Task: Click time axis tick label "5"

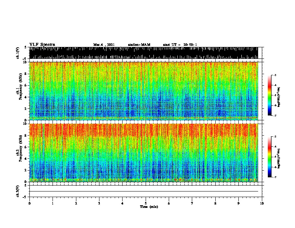Action: click(x=146, y=203)
